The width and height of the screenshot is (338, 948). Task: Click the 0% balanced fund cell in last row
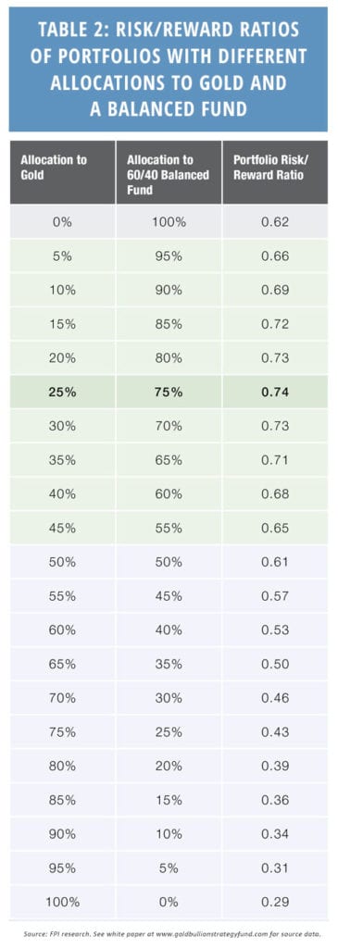169,902
